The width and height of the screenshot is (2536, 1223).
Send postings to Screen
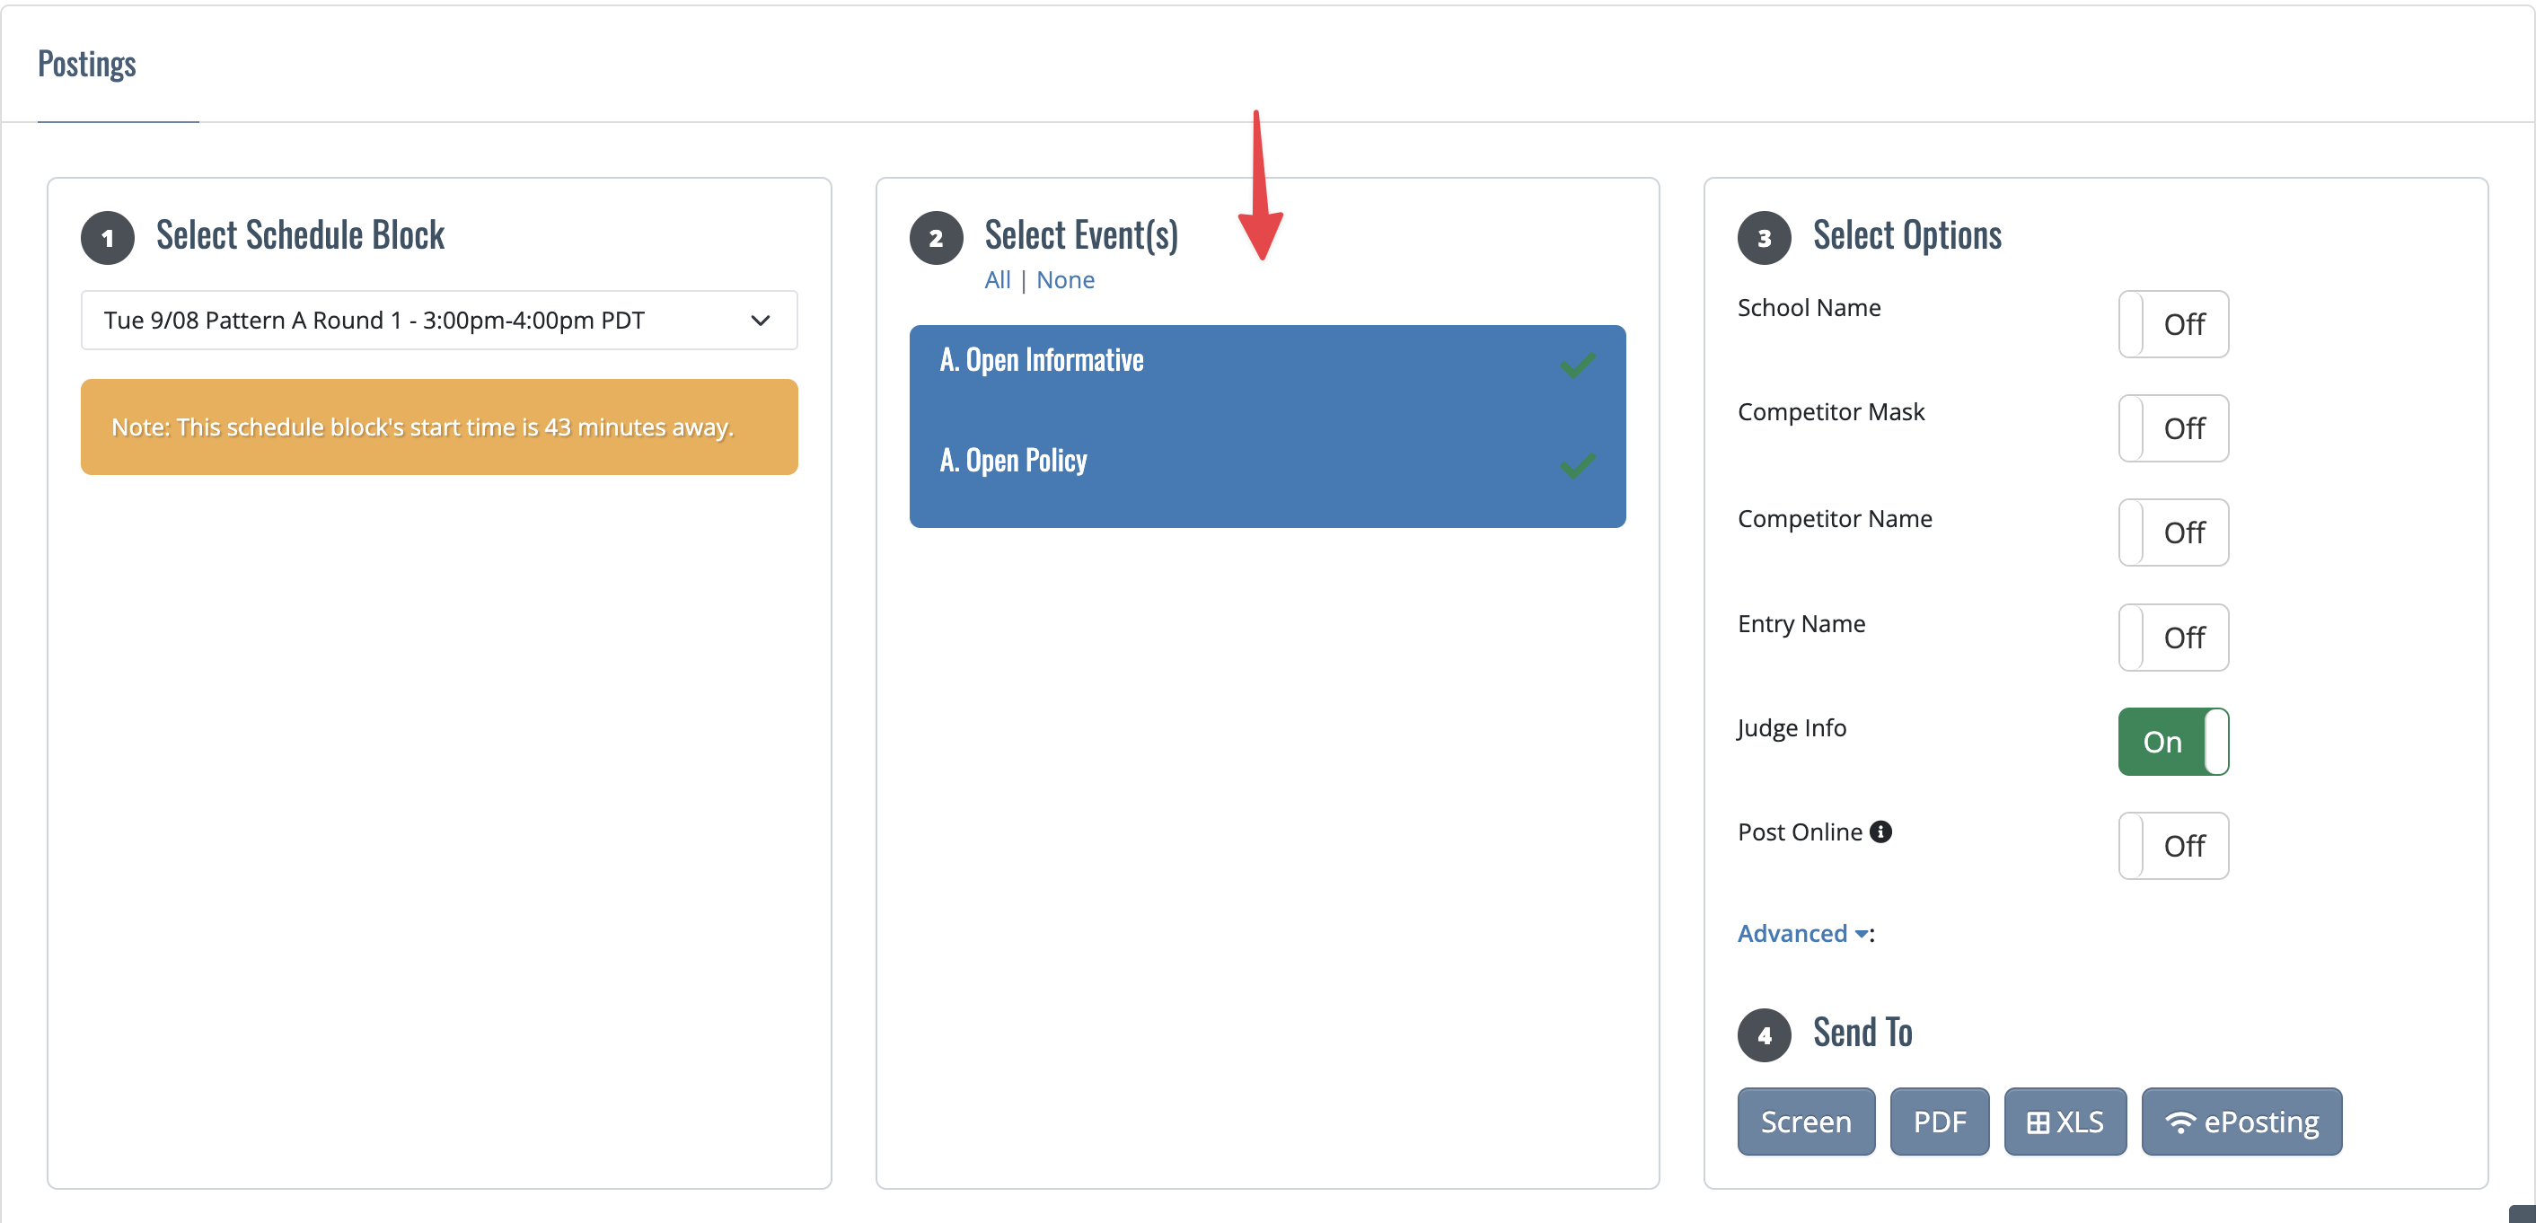[1806, 1122]
